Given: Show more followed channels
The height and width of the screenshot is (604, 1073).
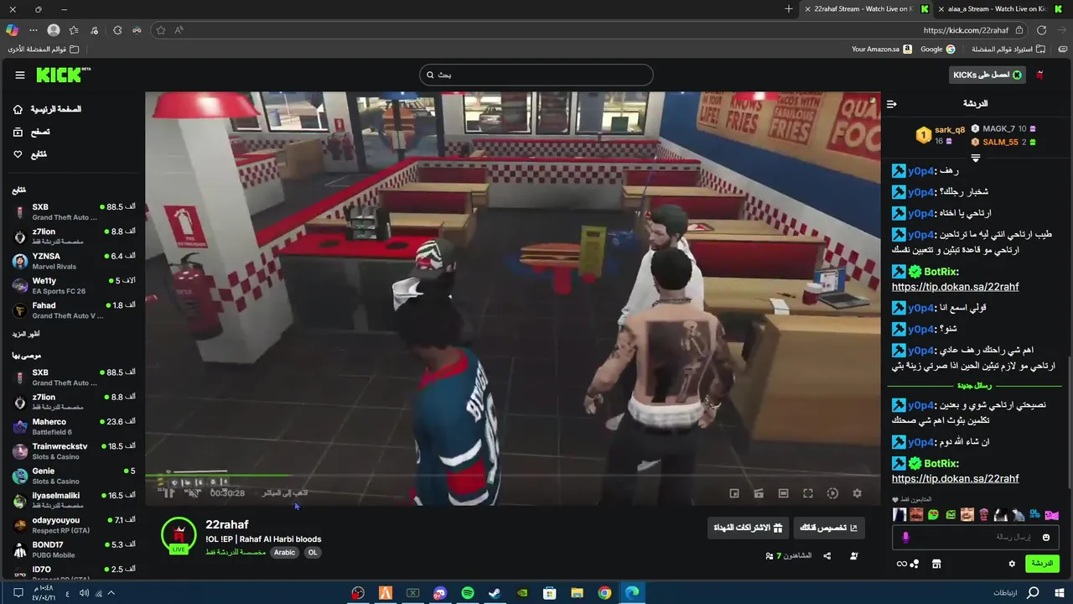Looking at the screenshot, I should pos(26,334).
